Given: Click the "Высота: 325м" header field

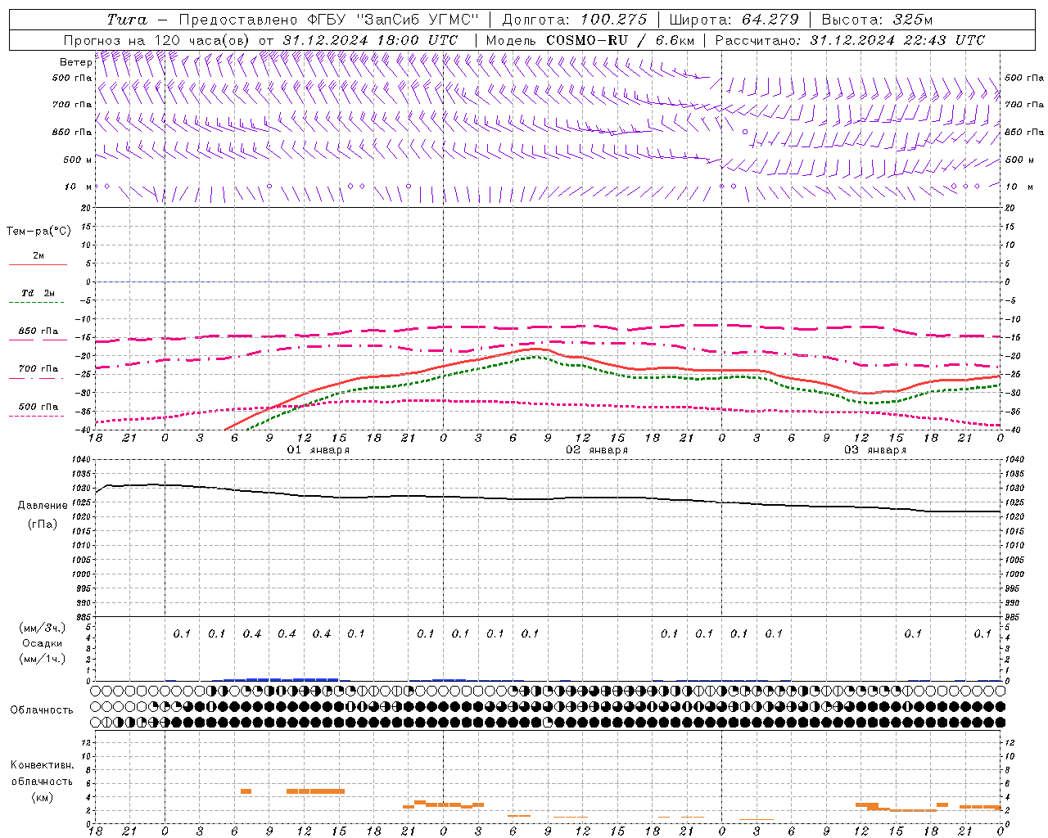Looking at the screenshot, I should 877,20.
